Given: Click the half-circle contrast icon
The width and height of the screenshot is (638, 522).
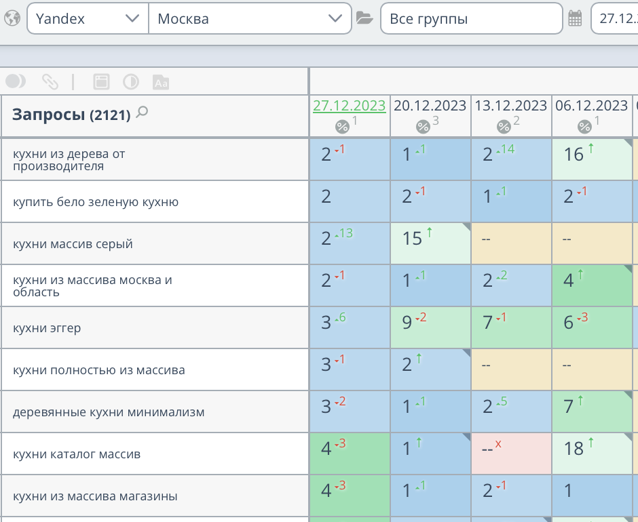Looking at the screenshot, I should click(131, 82).
